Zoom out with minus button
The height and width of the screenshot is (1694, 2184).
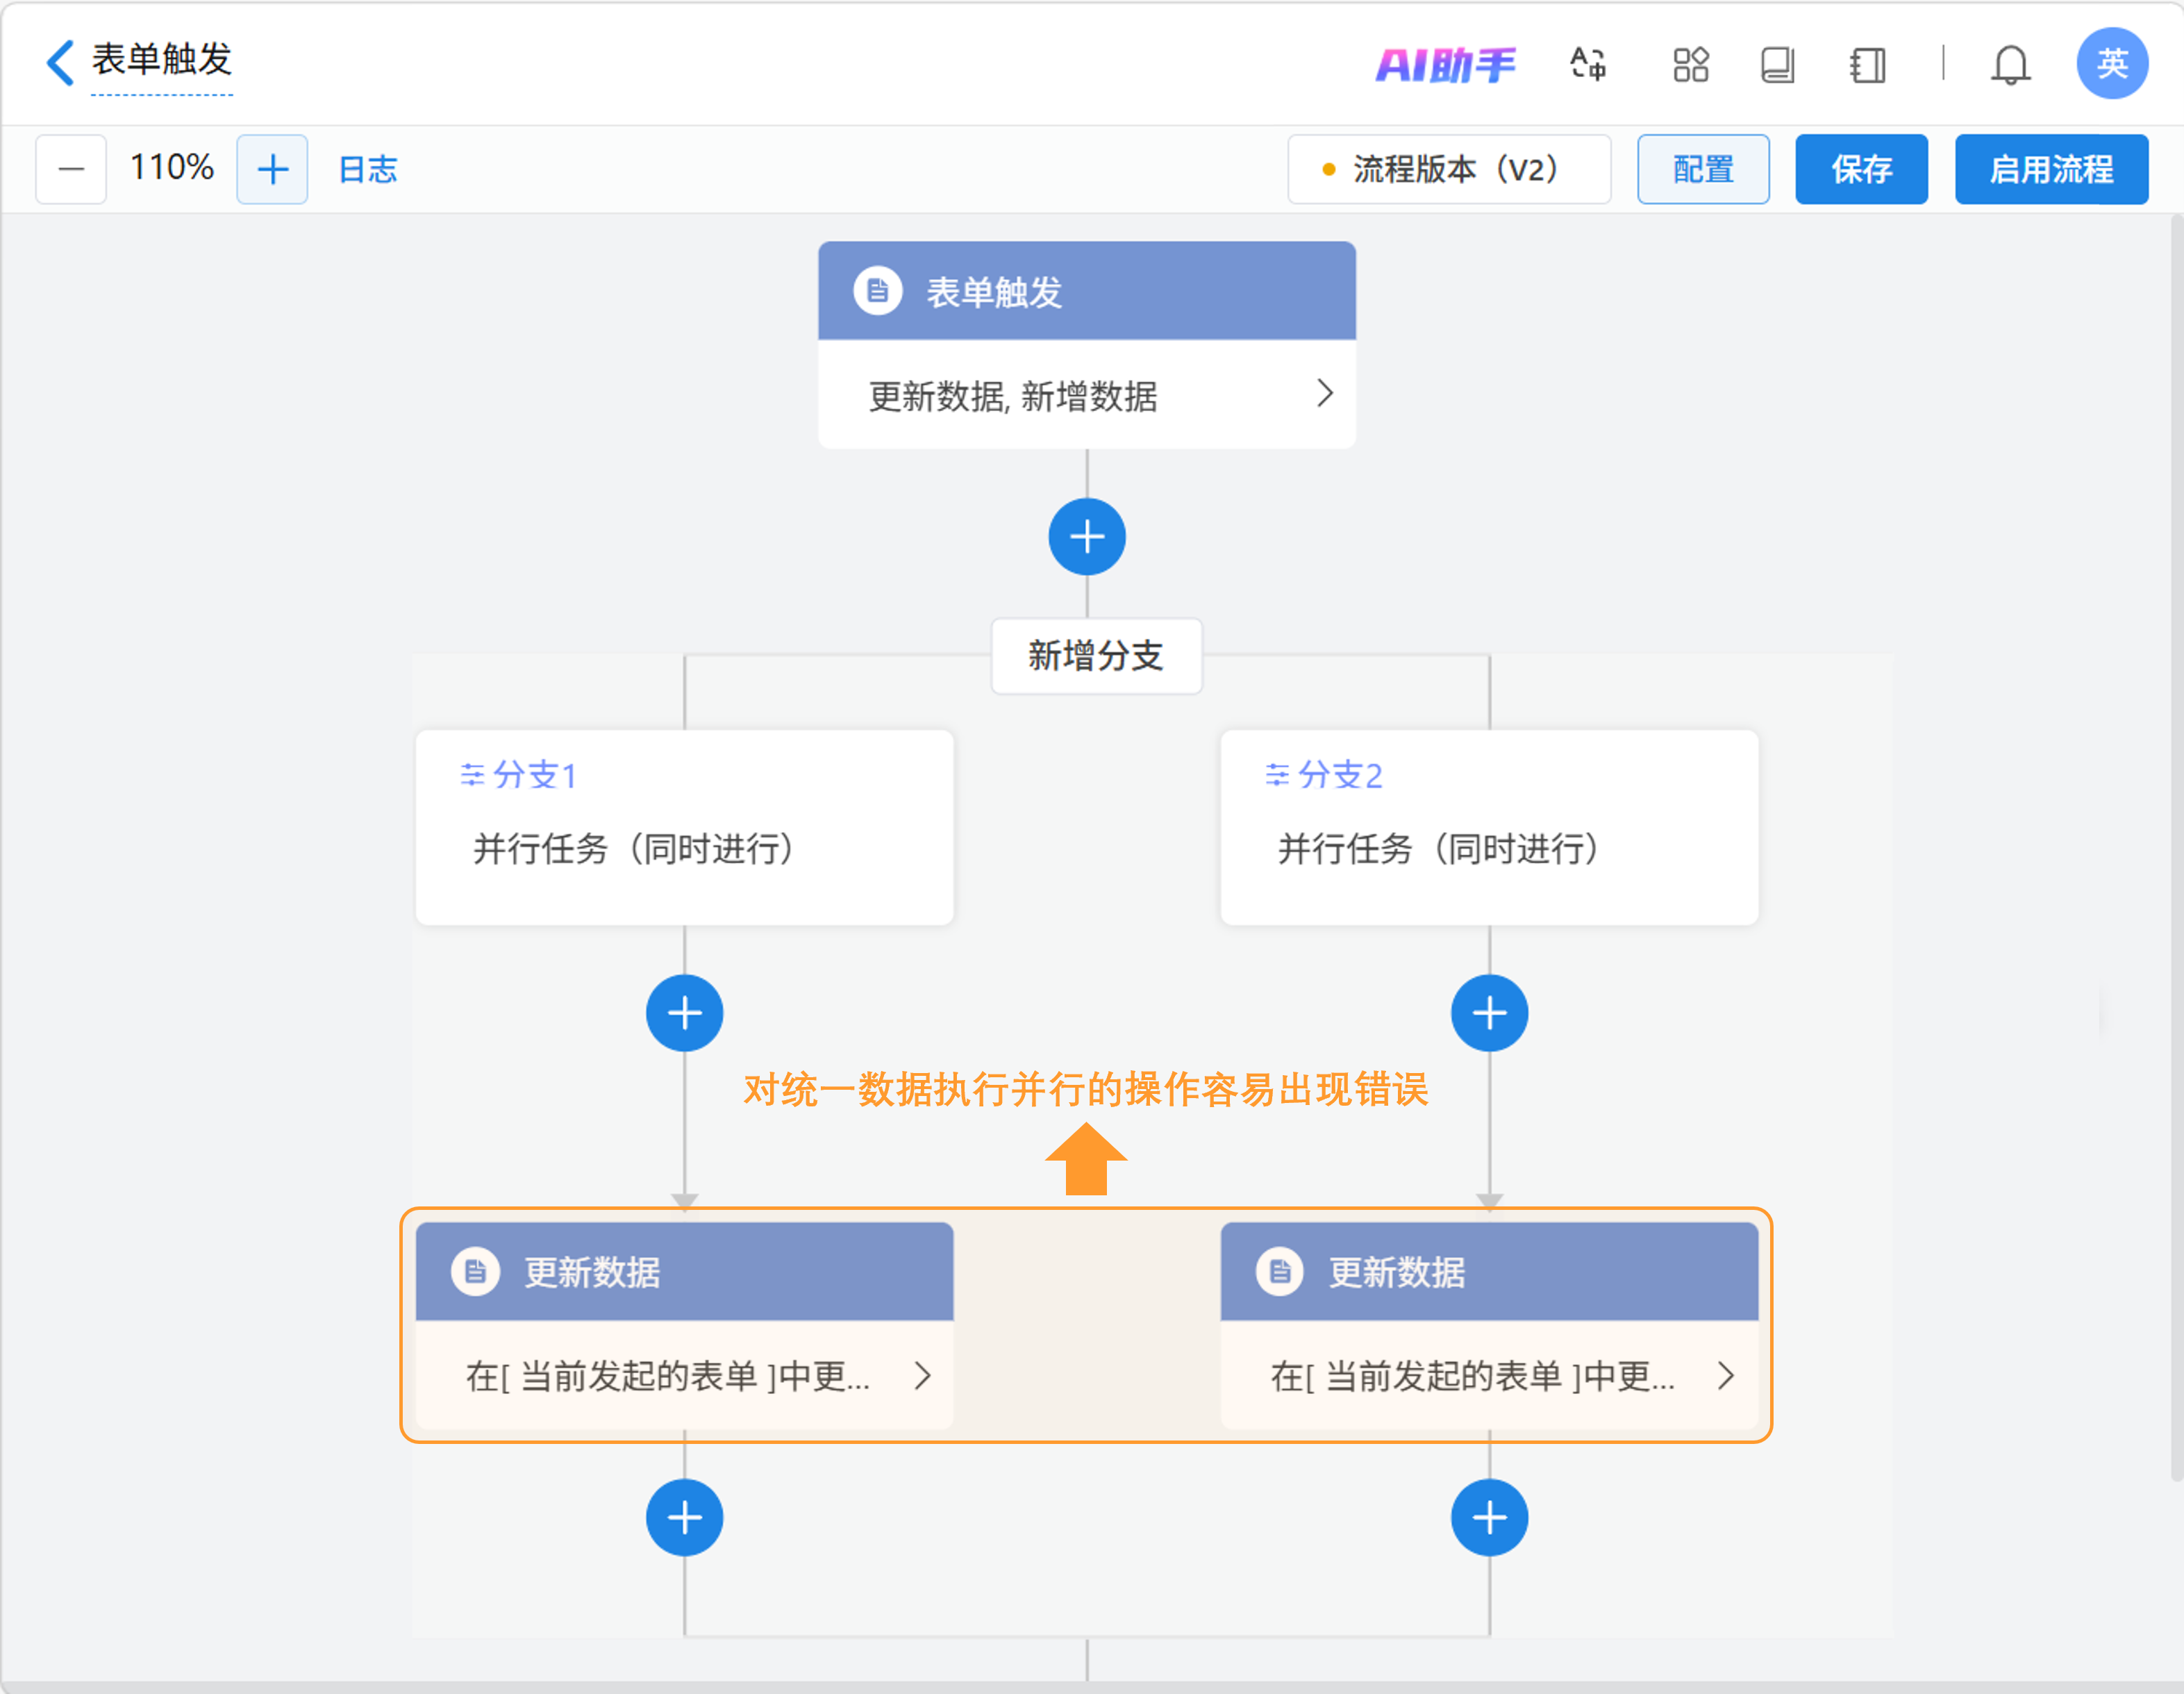71,169
